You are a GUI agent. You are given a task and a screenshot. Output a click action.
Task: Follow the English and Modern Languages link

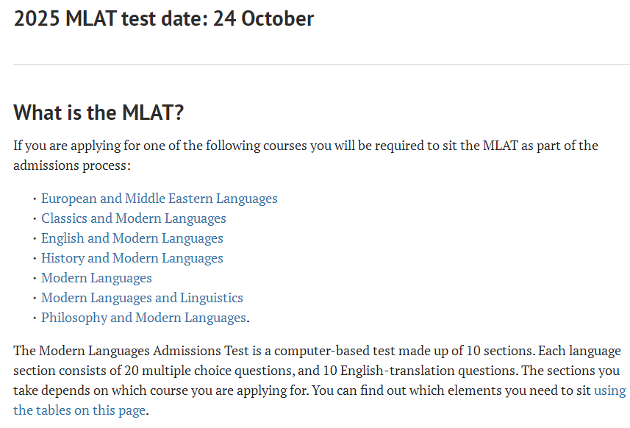tap(132, 238)
